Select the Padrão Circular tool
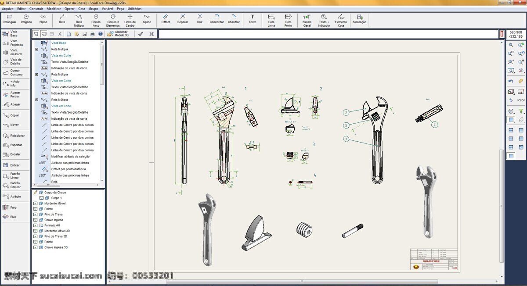Image resolution: width=527 pixels, height=286 pixels. [x=12, y=185]
